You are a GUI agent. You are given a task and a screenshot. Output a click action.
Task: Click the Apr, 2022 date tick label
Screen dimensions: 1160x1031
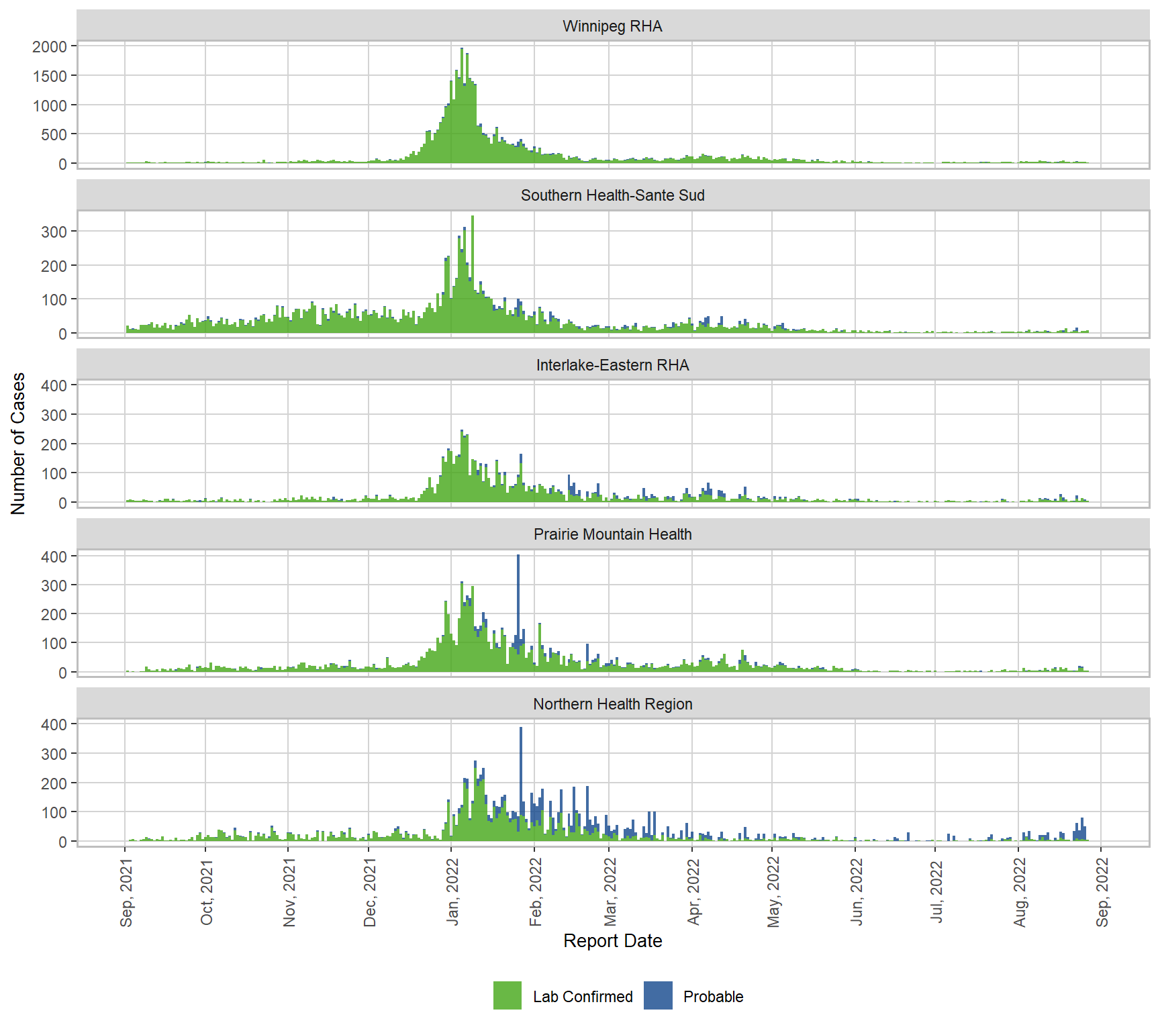point(693,893)
